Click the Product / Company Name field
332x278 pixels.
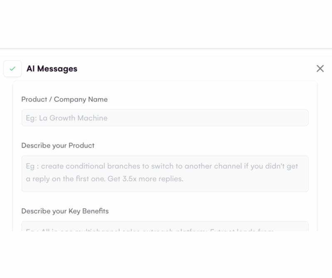[165, 118]
